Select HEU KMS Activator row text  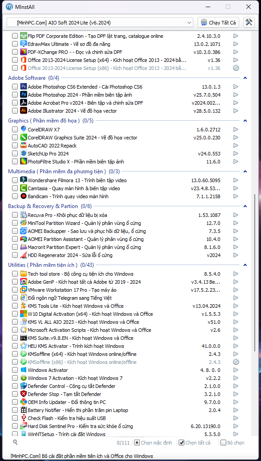tap(76, 346)
